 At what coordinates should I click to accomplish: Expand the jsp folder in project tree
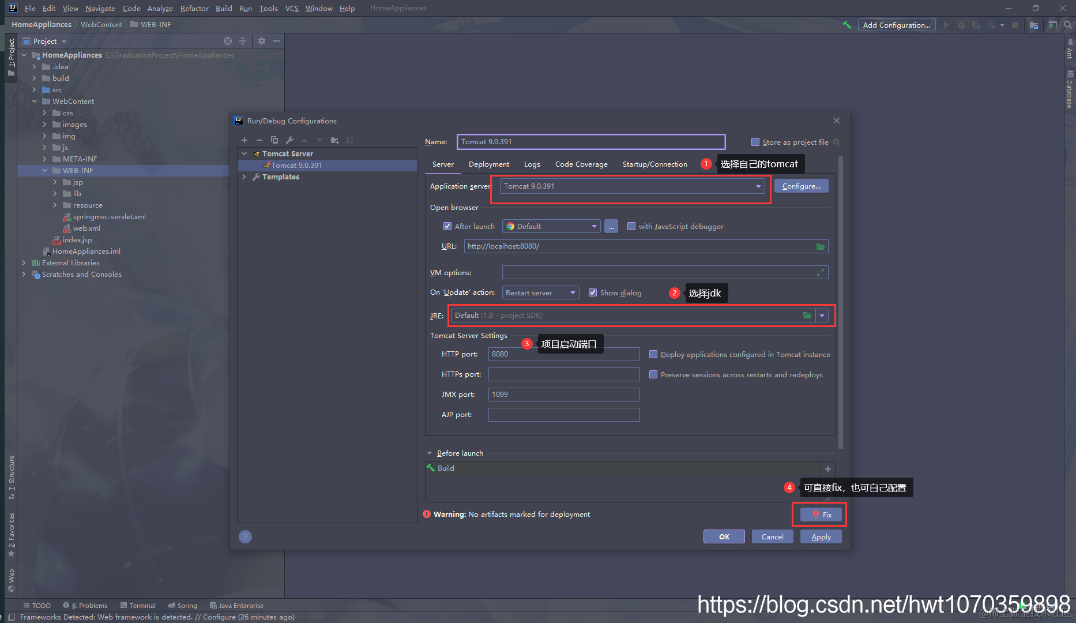[x=55, y=182]
